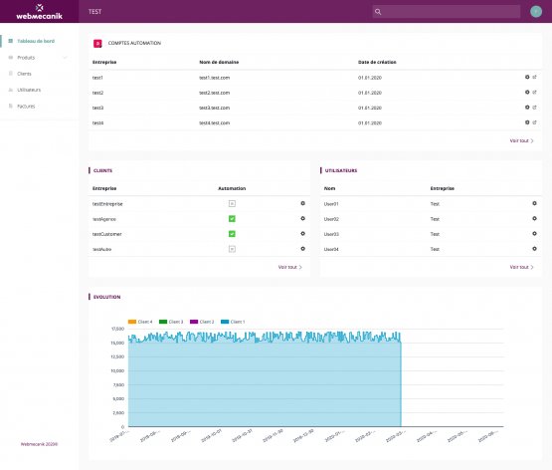Open settings gear for User04

(x=534, y=249)
